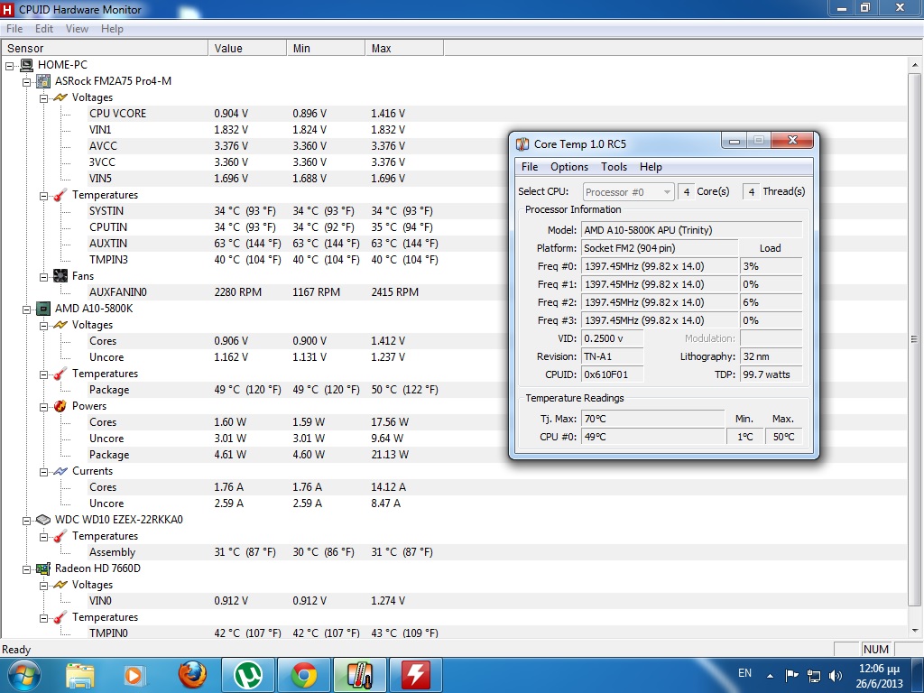The width and height of the screenshot is (924, 693).
Task: Switch to Hardware Monitor red taskbar icon
Action: (416, 675)
